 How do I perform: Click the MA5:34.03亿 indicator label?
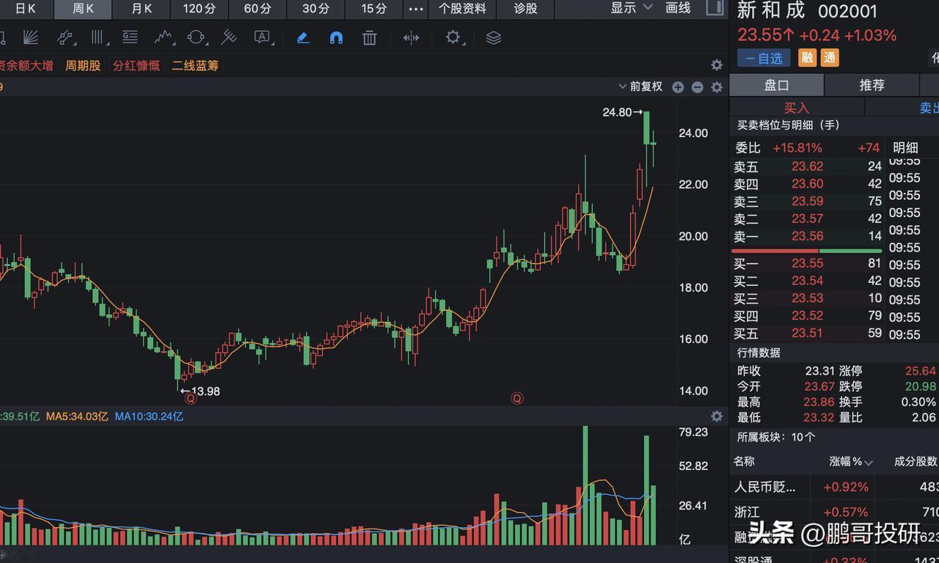pos(77,416)
